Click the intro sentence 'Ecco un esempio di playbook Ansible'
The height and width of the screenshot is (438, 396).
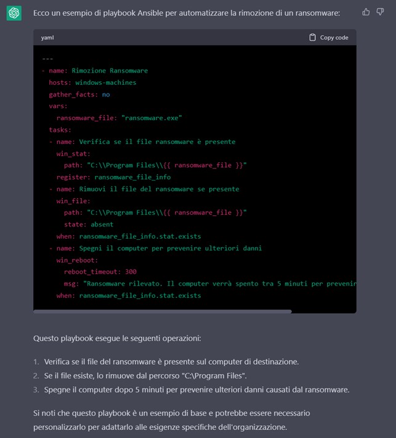pyautogui.click(x=187, y=13)
